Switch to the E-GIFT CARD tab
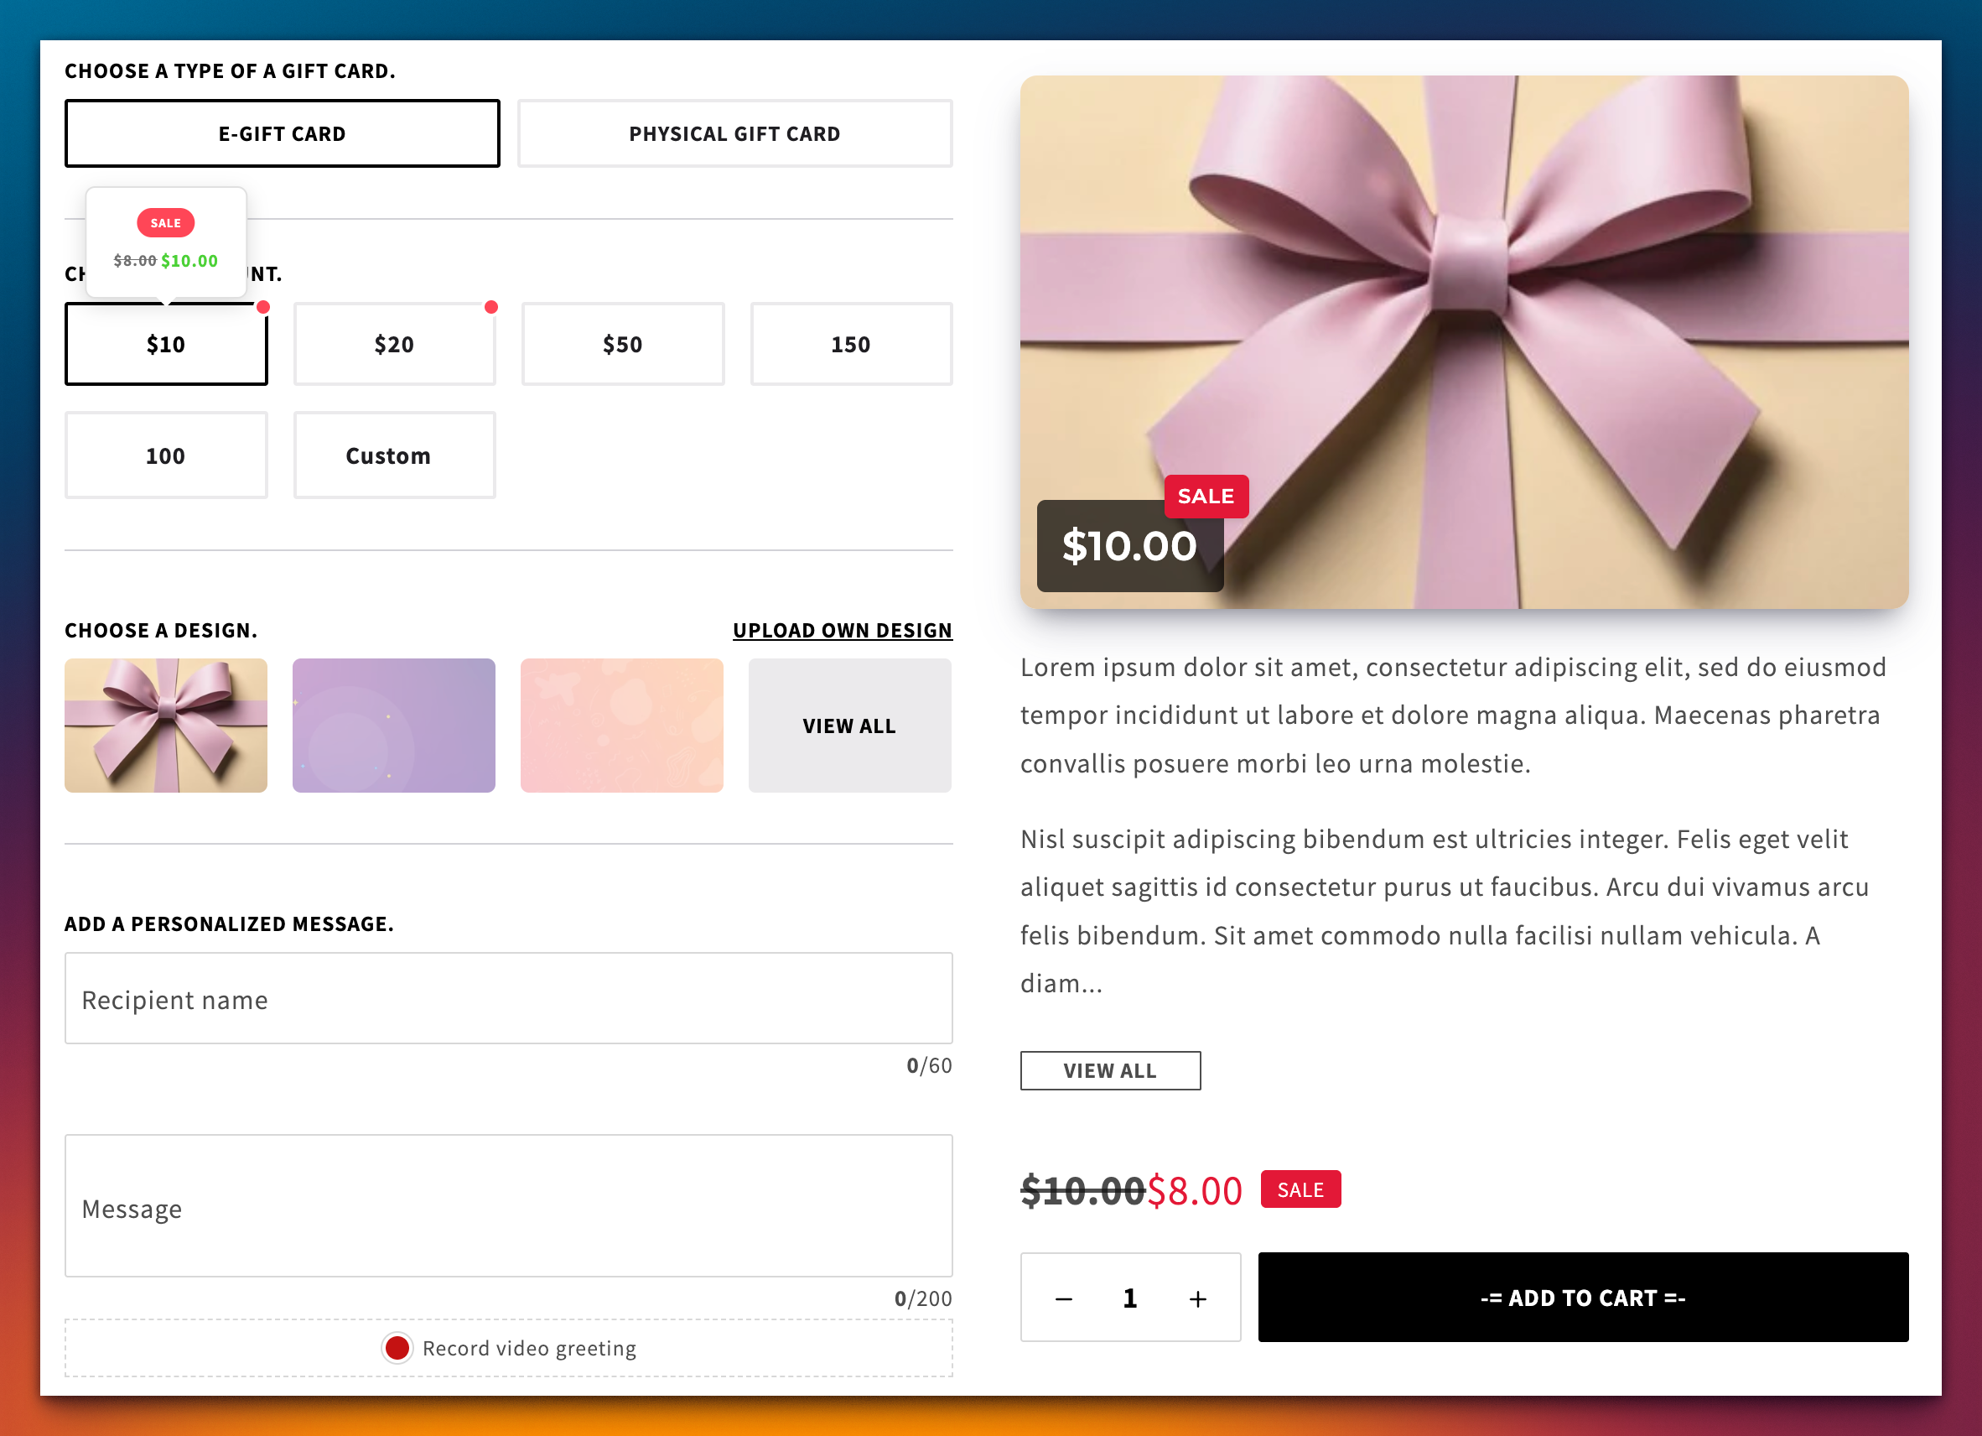The width and height of the screenshot is (1982, 1436). (x=282, y=133)
